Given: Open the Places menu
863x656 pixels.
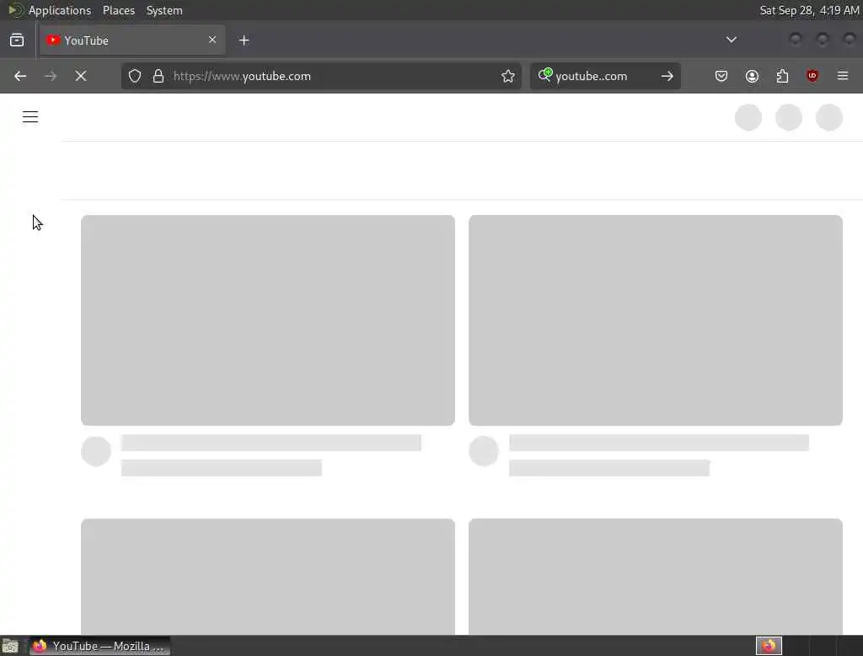Looking at the screenshot, I should click(119, 10).
